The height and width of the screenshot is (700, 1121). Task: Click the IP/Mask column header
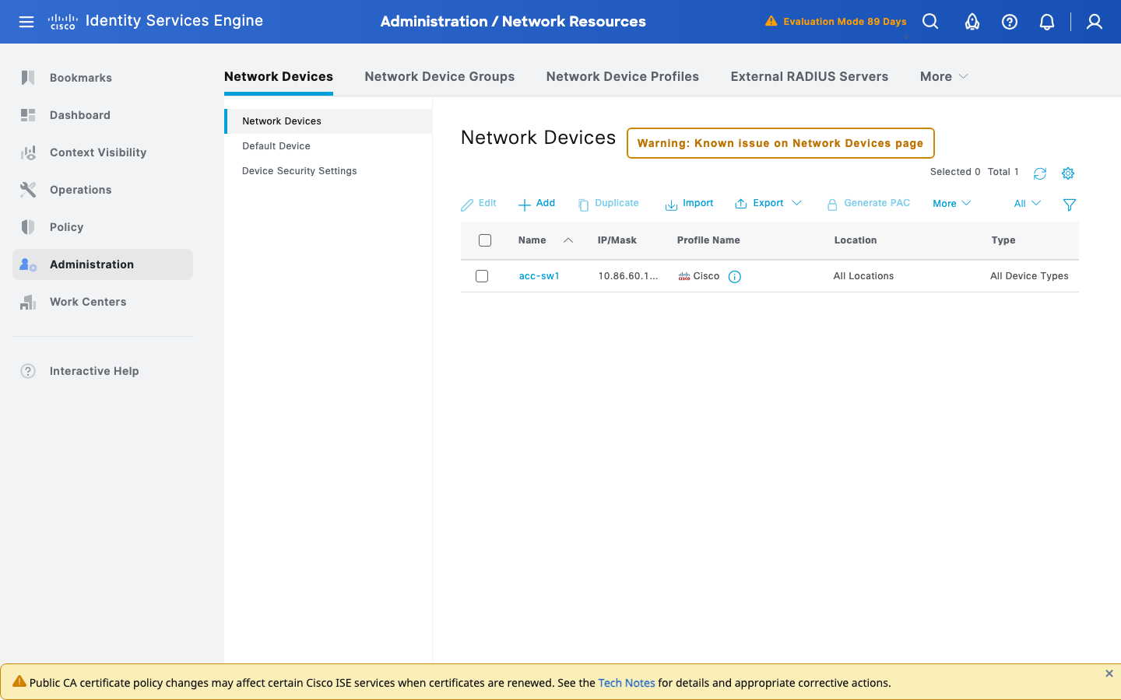pos(617,240)
